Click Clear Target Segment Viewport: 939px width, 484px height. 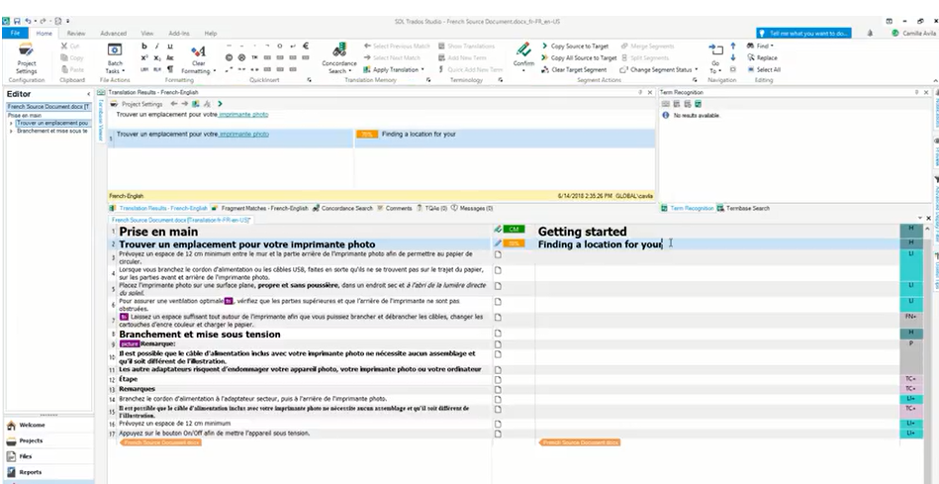pyautogui.click(x=574, y=69)
